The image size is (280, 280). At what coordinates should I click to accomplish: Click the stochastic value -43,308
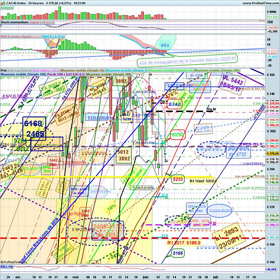[x=273, y=31]
